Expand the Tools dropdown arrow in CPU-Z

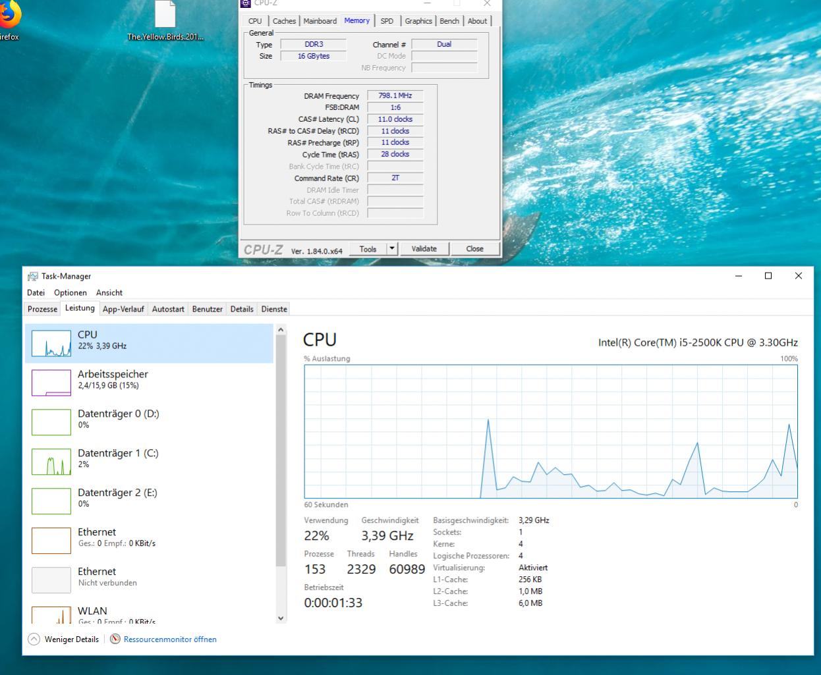(392, 249)
